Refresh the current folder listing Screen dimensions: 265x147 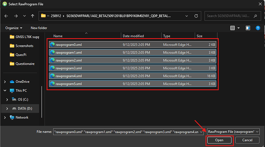[196, 16]
